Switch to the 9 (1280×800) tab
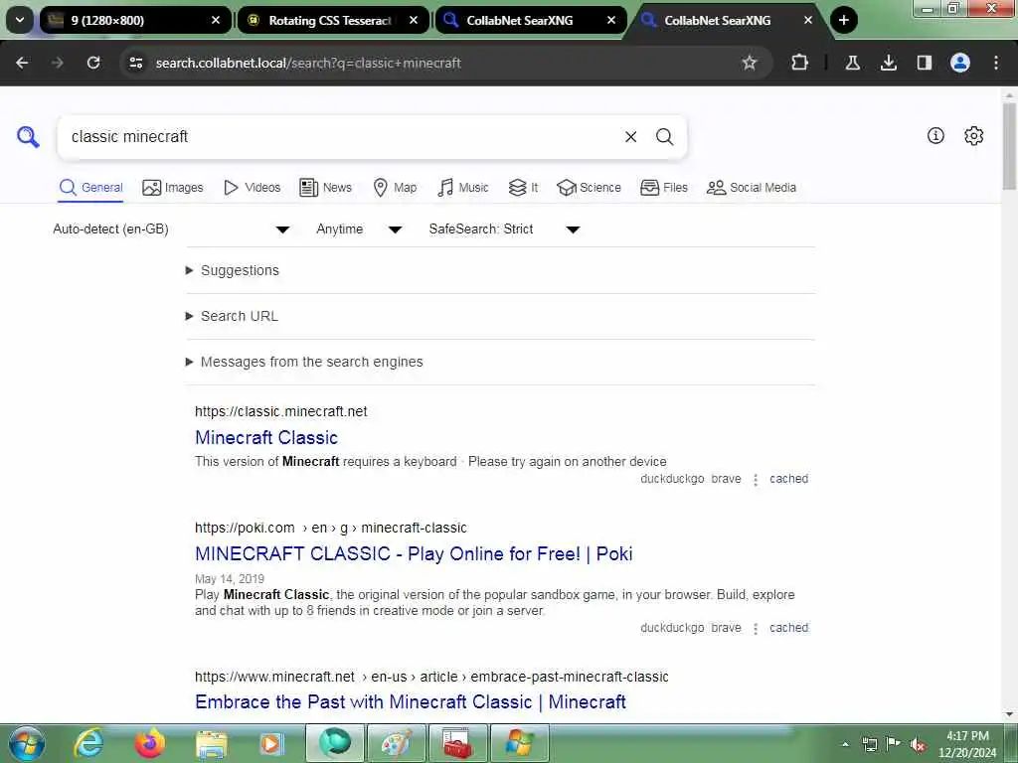1018x763 pixels. coord(126,20)
